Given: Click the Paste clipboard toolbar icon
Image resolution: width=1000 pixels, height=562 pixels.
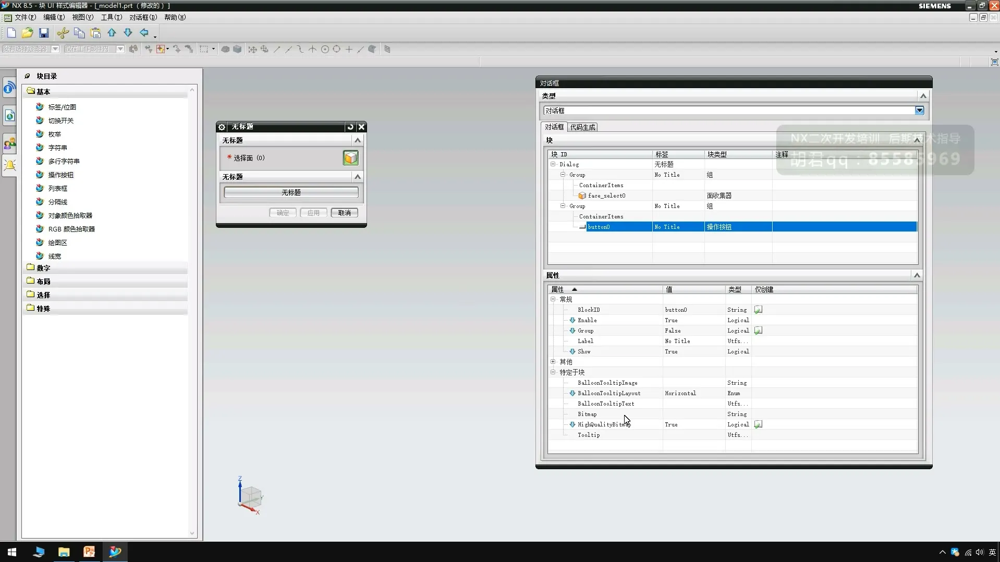Looking at the screenshot, I should point(95,33).
